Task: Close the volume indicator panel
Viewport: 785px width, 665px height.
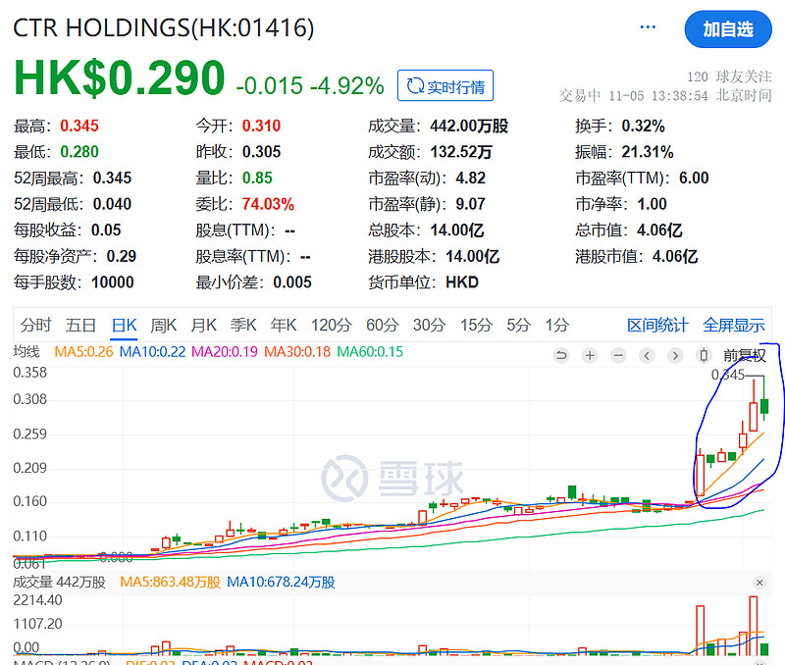Action: coord(759,583)
